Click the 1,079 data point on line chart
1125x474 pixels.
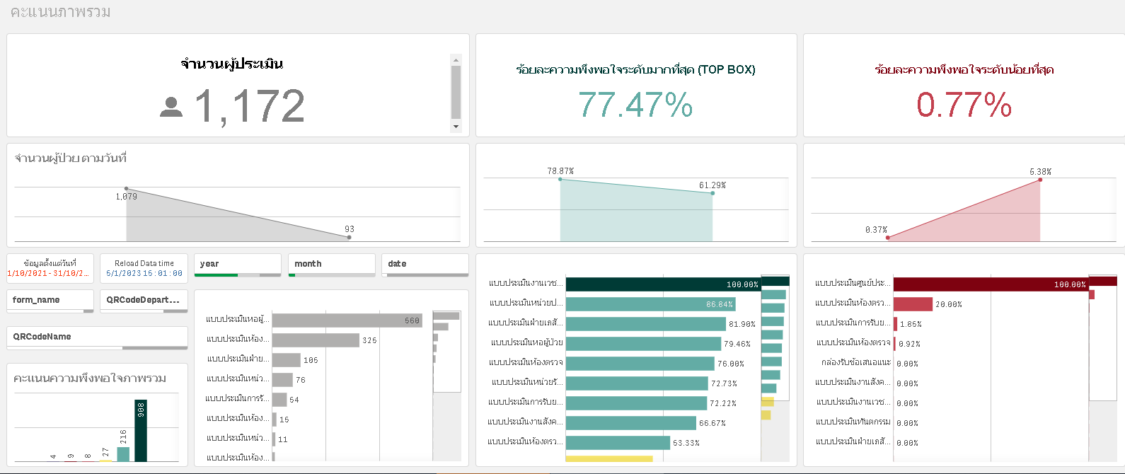(127, 189)
